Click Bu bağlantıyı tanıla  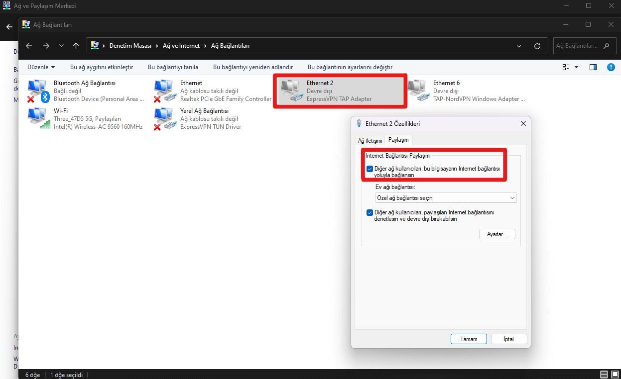pyautogui.click(x=173, y=67)
